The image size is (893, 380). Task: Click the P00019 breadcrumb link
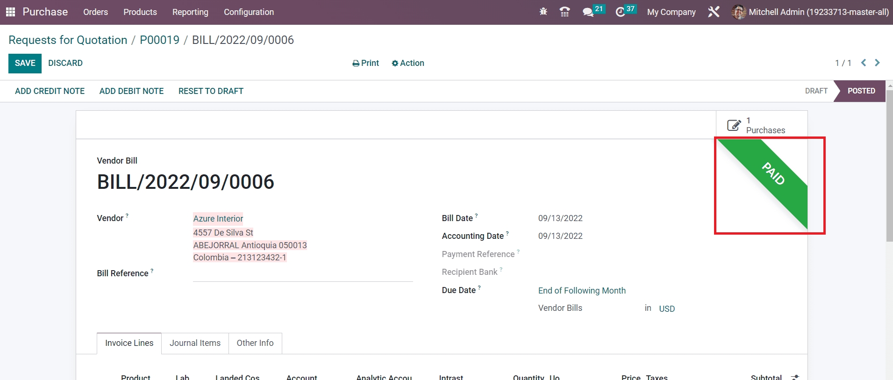point(159,40)
